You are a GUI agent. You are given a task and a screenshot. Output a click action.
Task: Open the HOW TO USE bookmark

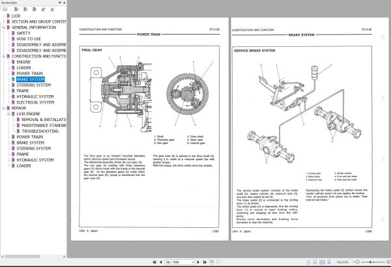pyautogui.click(x=29, y=39)
